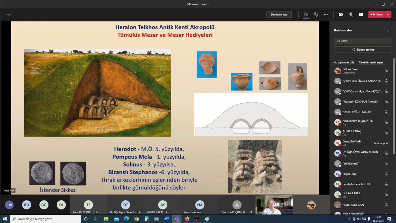The image size is (396, 223).
Task: Open Katılımcılar panel more options ellipsis
Action: 382,31
